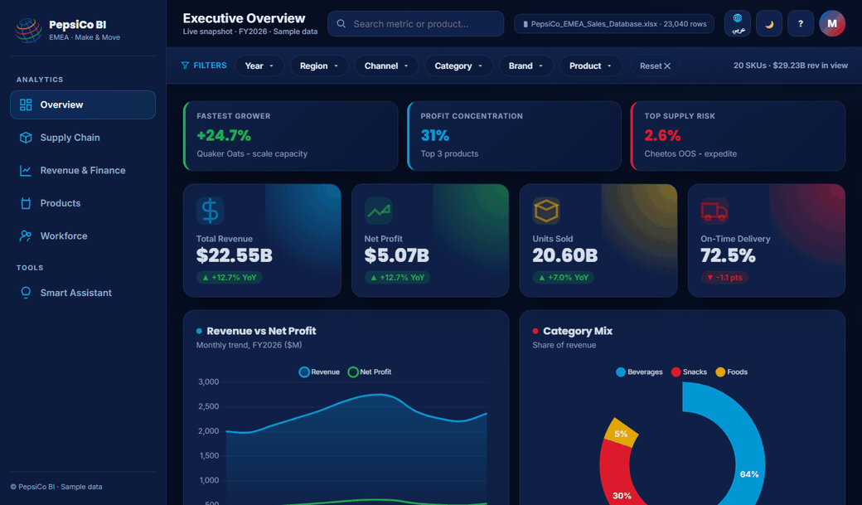Click the Units Sold box icon
This screenshot has height=505, width=862.
[546, 211]
